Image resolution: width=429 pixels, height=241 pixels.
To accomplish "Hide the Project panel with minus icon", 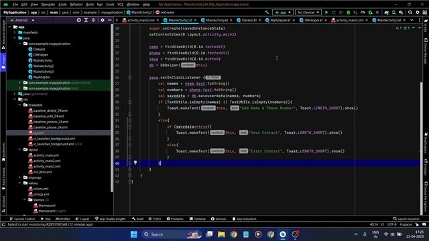I will [x=110, y=20].
